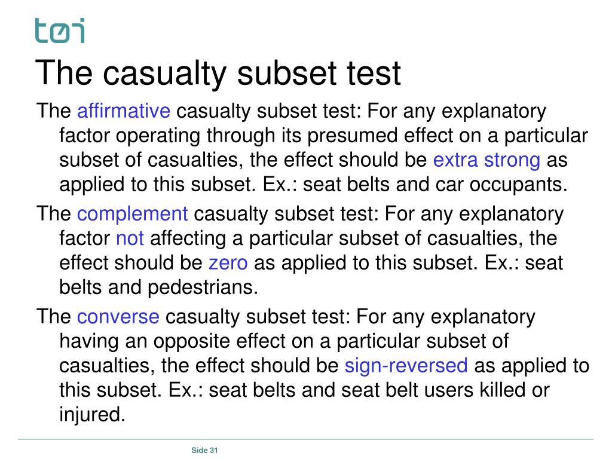The height and width of the screenshot is (459, 612).
Task: Click the TØI logo
Action: pos(60,30)
